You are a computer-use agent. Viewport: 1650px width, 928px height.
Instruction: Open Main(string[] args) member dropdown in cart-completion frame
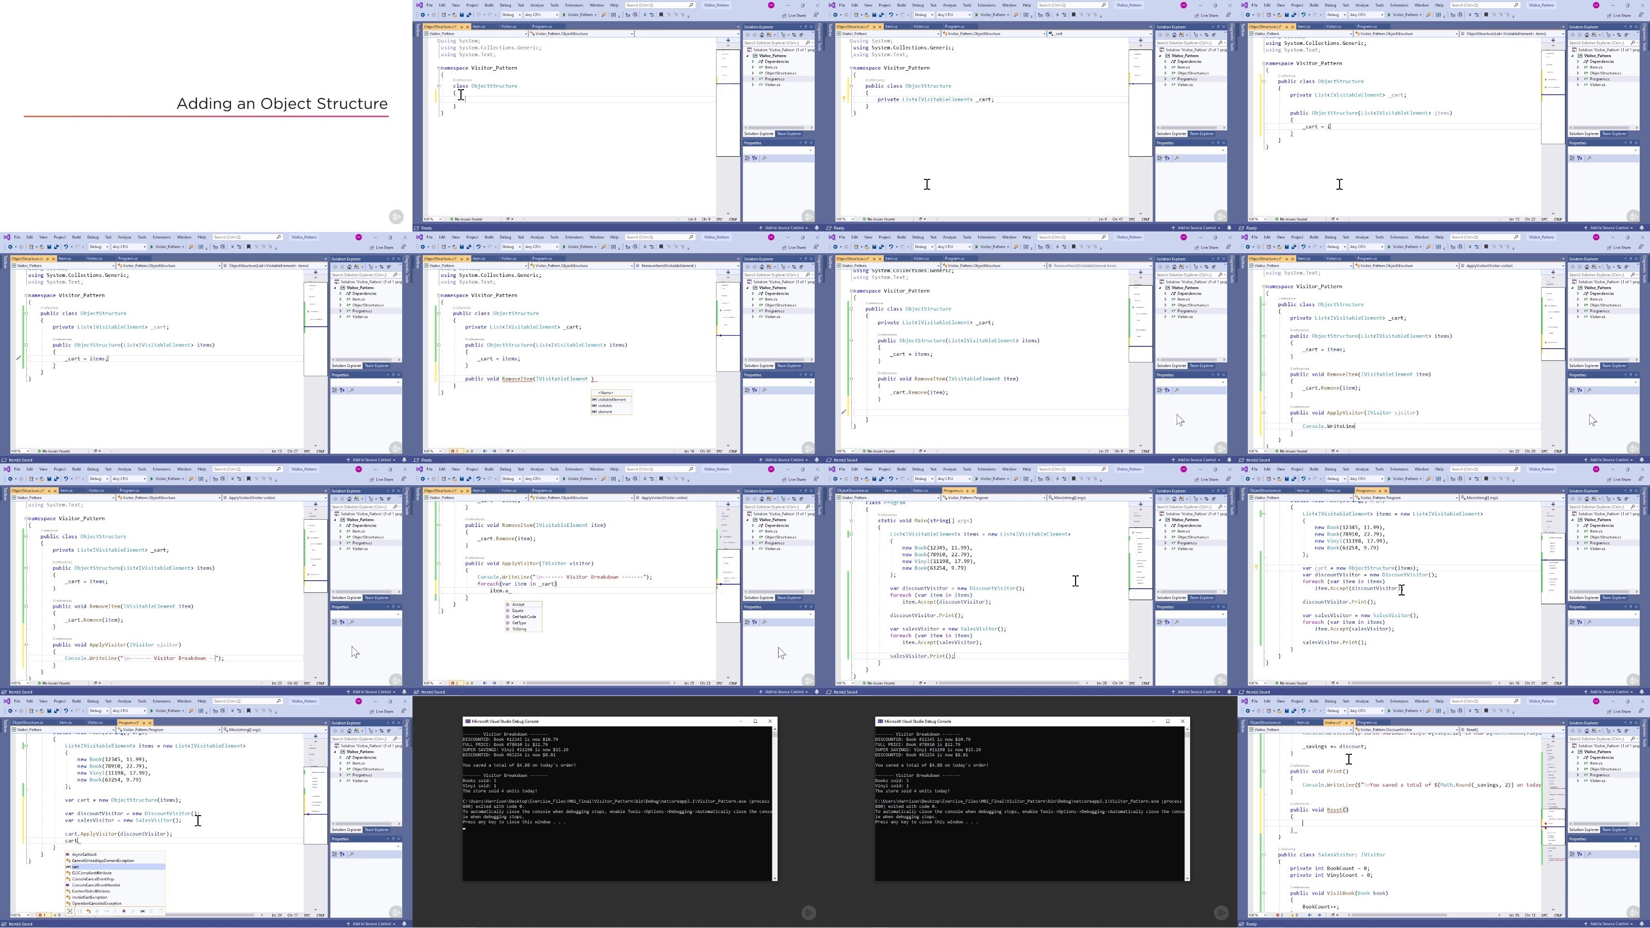tap(275, 730)
